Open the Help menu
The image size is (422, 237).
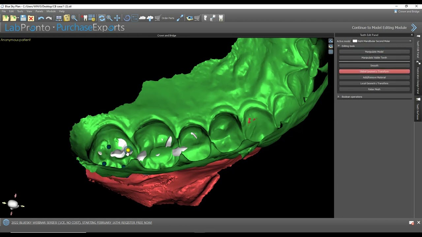point(62,11)
